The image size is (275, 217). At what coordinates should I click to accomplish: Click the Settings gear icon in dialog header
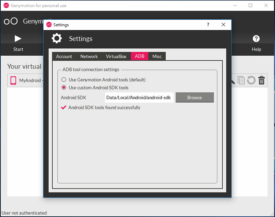57,38
